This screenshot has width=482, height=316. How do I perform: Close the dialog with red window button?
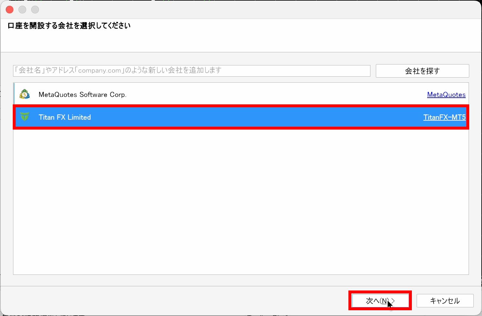tap(10, 10)
